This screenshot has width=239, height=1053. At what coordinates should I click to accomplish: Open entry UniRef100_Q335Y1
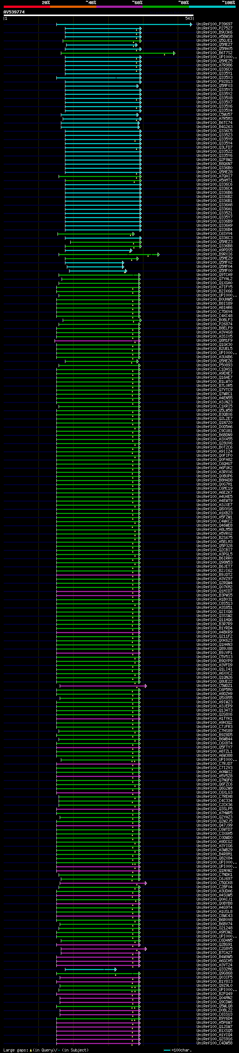[214, 73]
